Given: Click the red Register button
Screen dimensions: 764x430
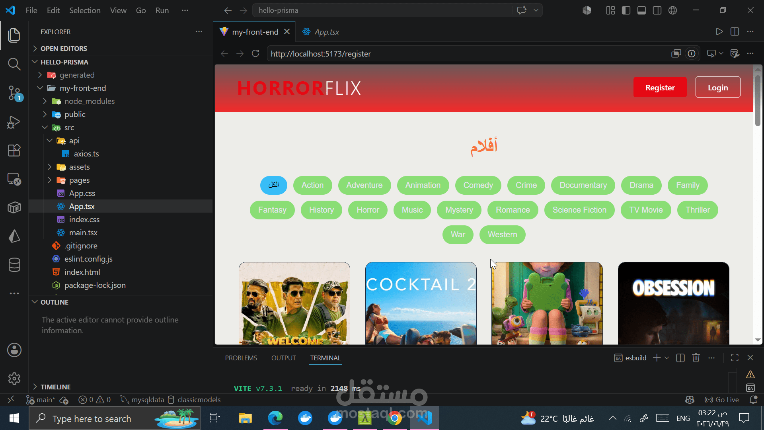Looking at the screenshot, I should click(660, 87).
